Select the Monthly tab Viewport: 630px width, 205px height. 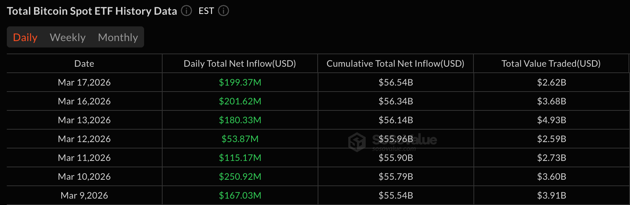pyautogui.click(x=118, y=37)
